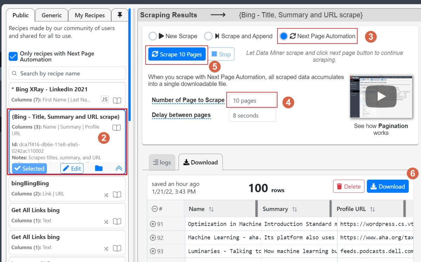Sort by the Name column arrows
The width and height of the screenshot is (421, 262).
tap(211, 209)
